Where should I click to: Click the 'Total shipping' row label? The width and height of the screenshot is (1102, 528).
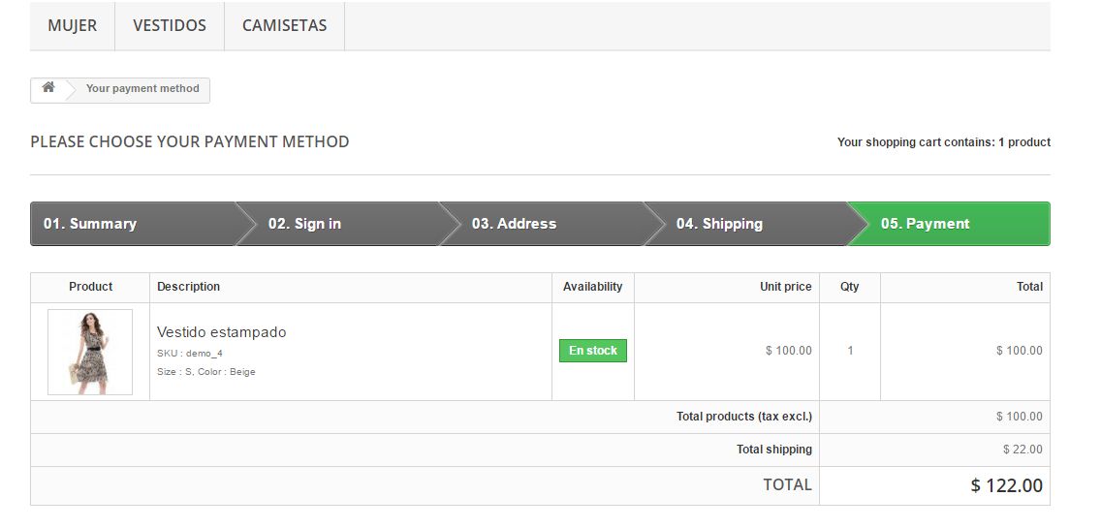(774, 450)
